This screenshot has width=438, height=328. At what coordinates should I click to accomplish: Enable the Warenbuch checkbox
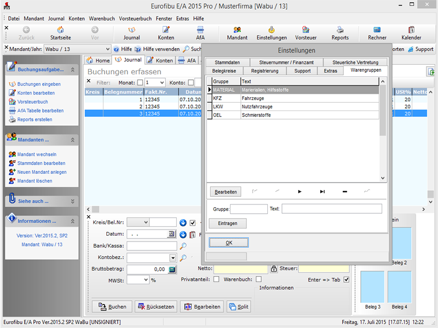point(258,279)
